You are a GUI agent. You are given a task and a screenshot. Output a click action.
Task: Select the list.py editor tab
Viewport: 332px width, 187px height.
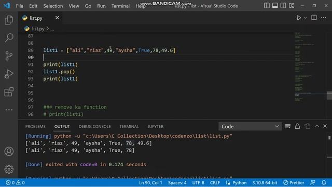(40, 18)
